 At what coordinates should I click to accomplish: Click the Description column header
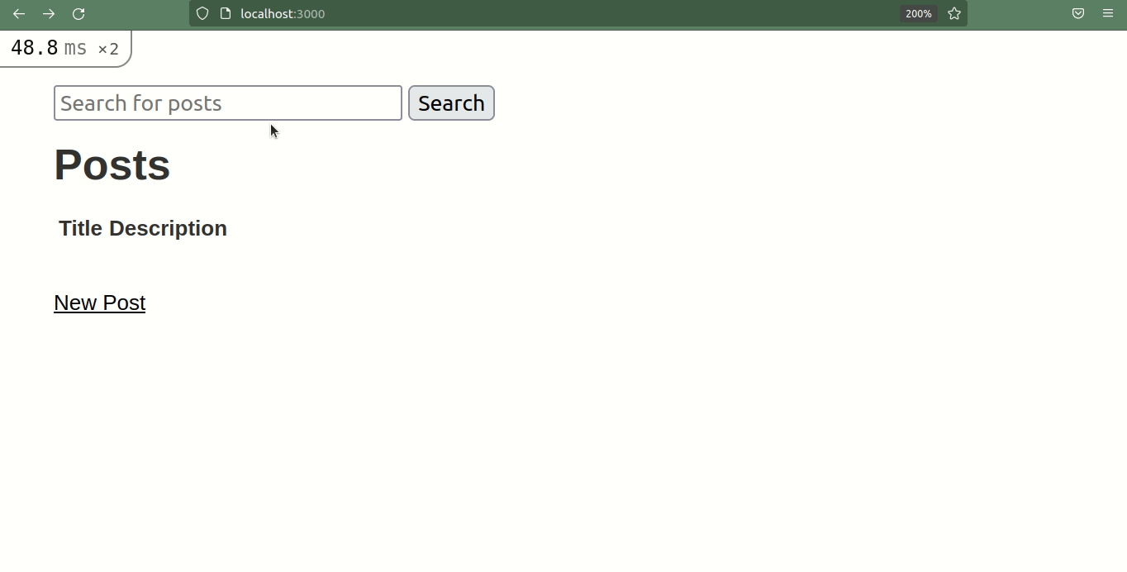(x=170, y=228)
